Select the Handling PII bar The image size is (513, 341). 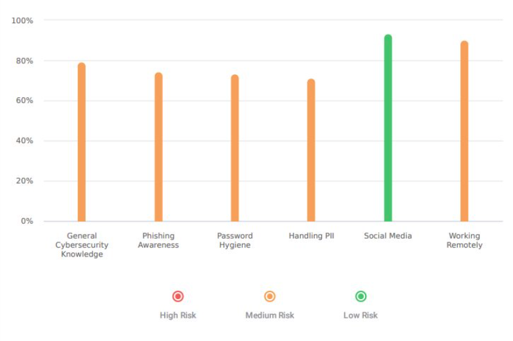(312, 150)
